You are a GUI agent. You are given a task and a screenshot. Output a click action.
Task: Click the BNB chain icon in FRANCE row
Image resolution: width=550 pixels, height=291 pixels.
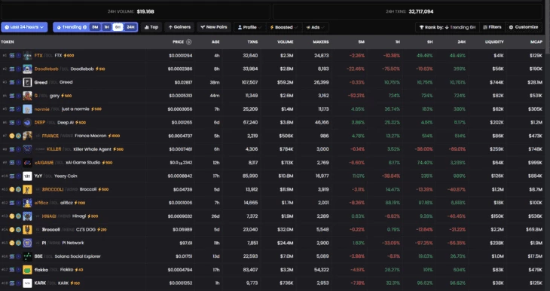(12, 136)
